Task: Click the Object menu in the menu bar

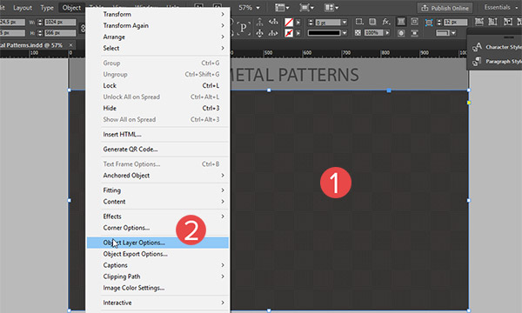Action: (x=71, y=8)
